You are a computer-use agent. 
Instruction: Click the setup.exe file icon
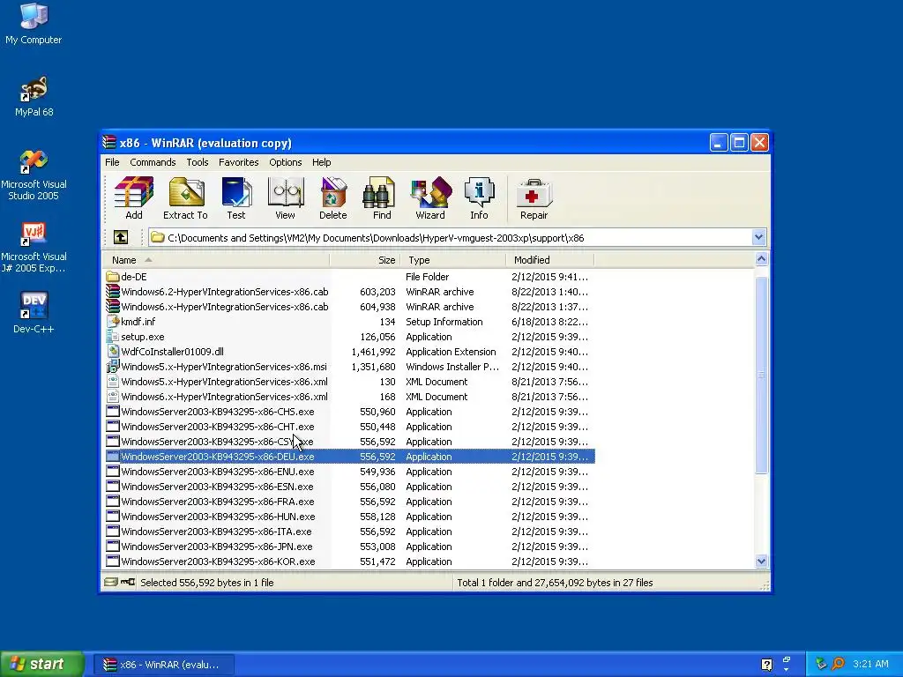click(x=113, y=337)
